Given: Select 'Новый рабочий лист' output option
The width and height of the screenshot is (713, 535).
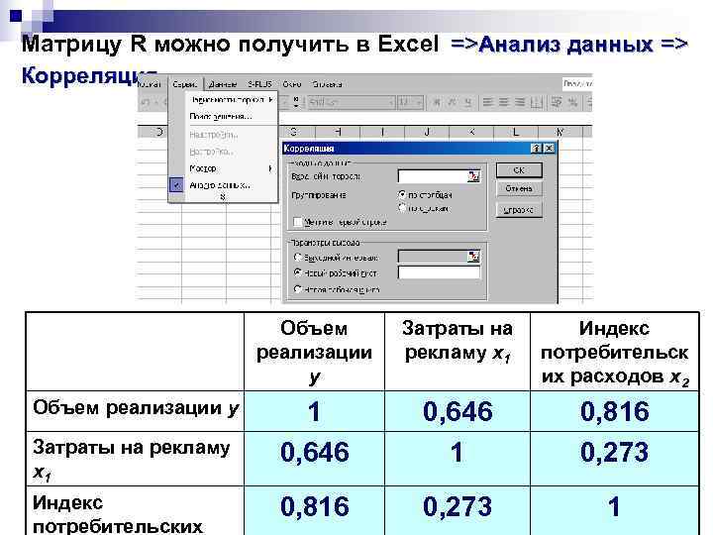Looking at the screenshot, I should pos(298,273).
